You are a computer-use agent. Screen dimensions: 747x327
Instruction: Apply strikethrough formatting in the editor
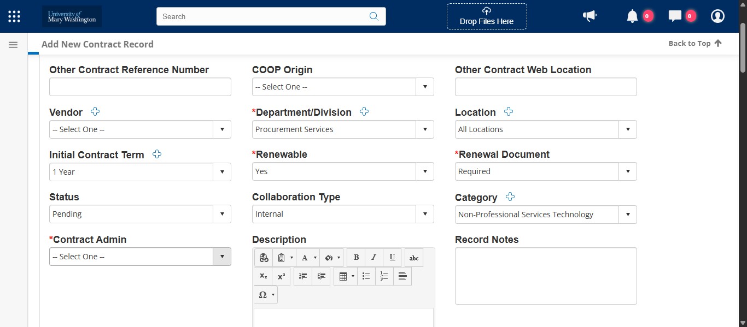[x=413, y=257]
